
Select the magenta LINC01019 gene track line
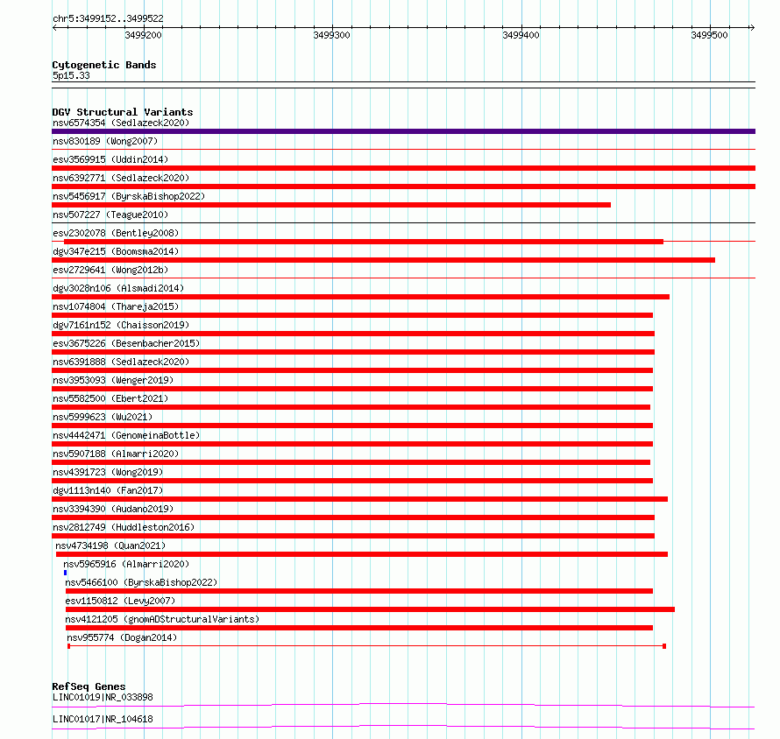pyautogui.click(x=403, y=705)
